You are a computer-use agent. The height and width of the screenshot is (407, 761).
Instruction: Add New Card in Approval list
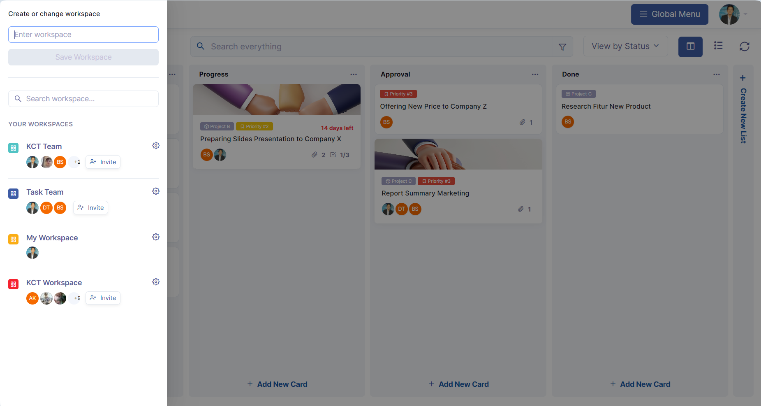click(x=458, y=384)
